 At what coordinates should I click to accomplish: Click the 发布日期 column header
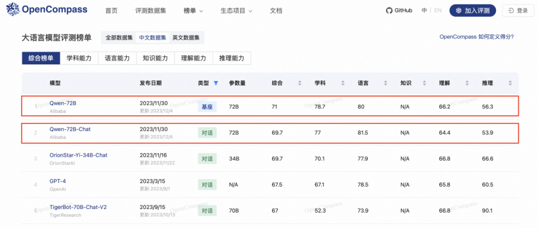point(151,83)
